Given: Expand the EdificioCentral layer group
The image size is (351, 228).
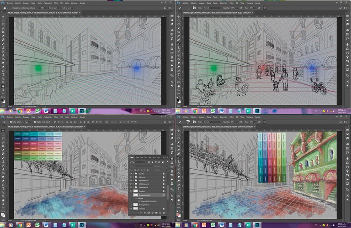Looking at the screenshot, I should [133, 187].
